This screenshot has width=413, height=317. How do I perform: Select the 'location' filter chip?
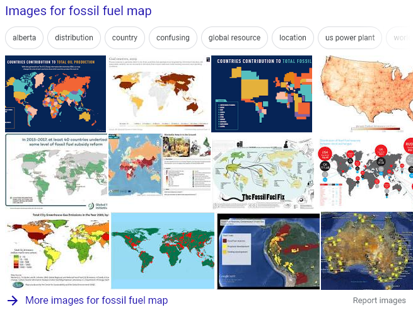click(293, 38)
